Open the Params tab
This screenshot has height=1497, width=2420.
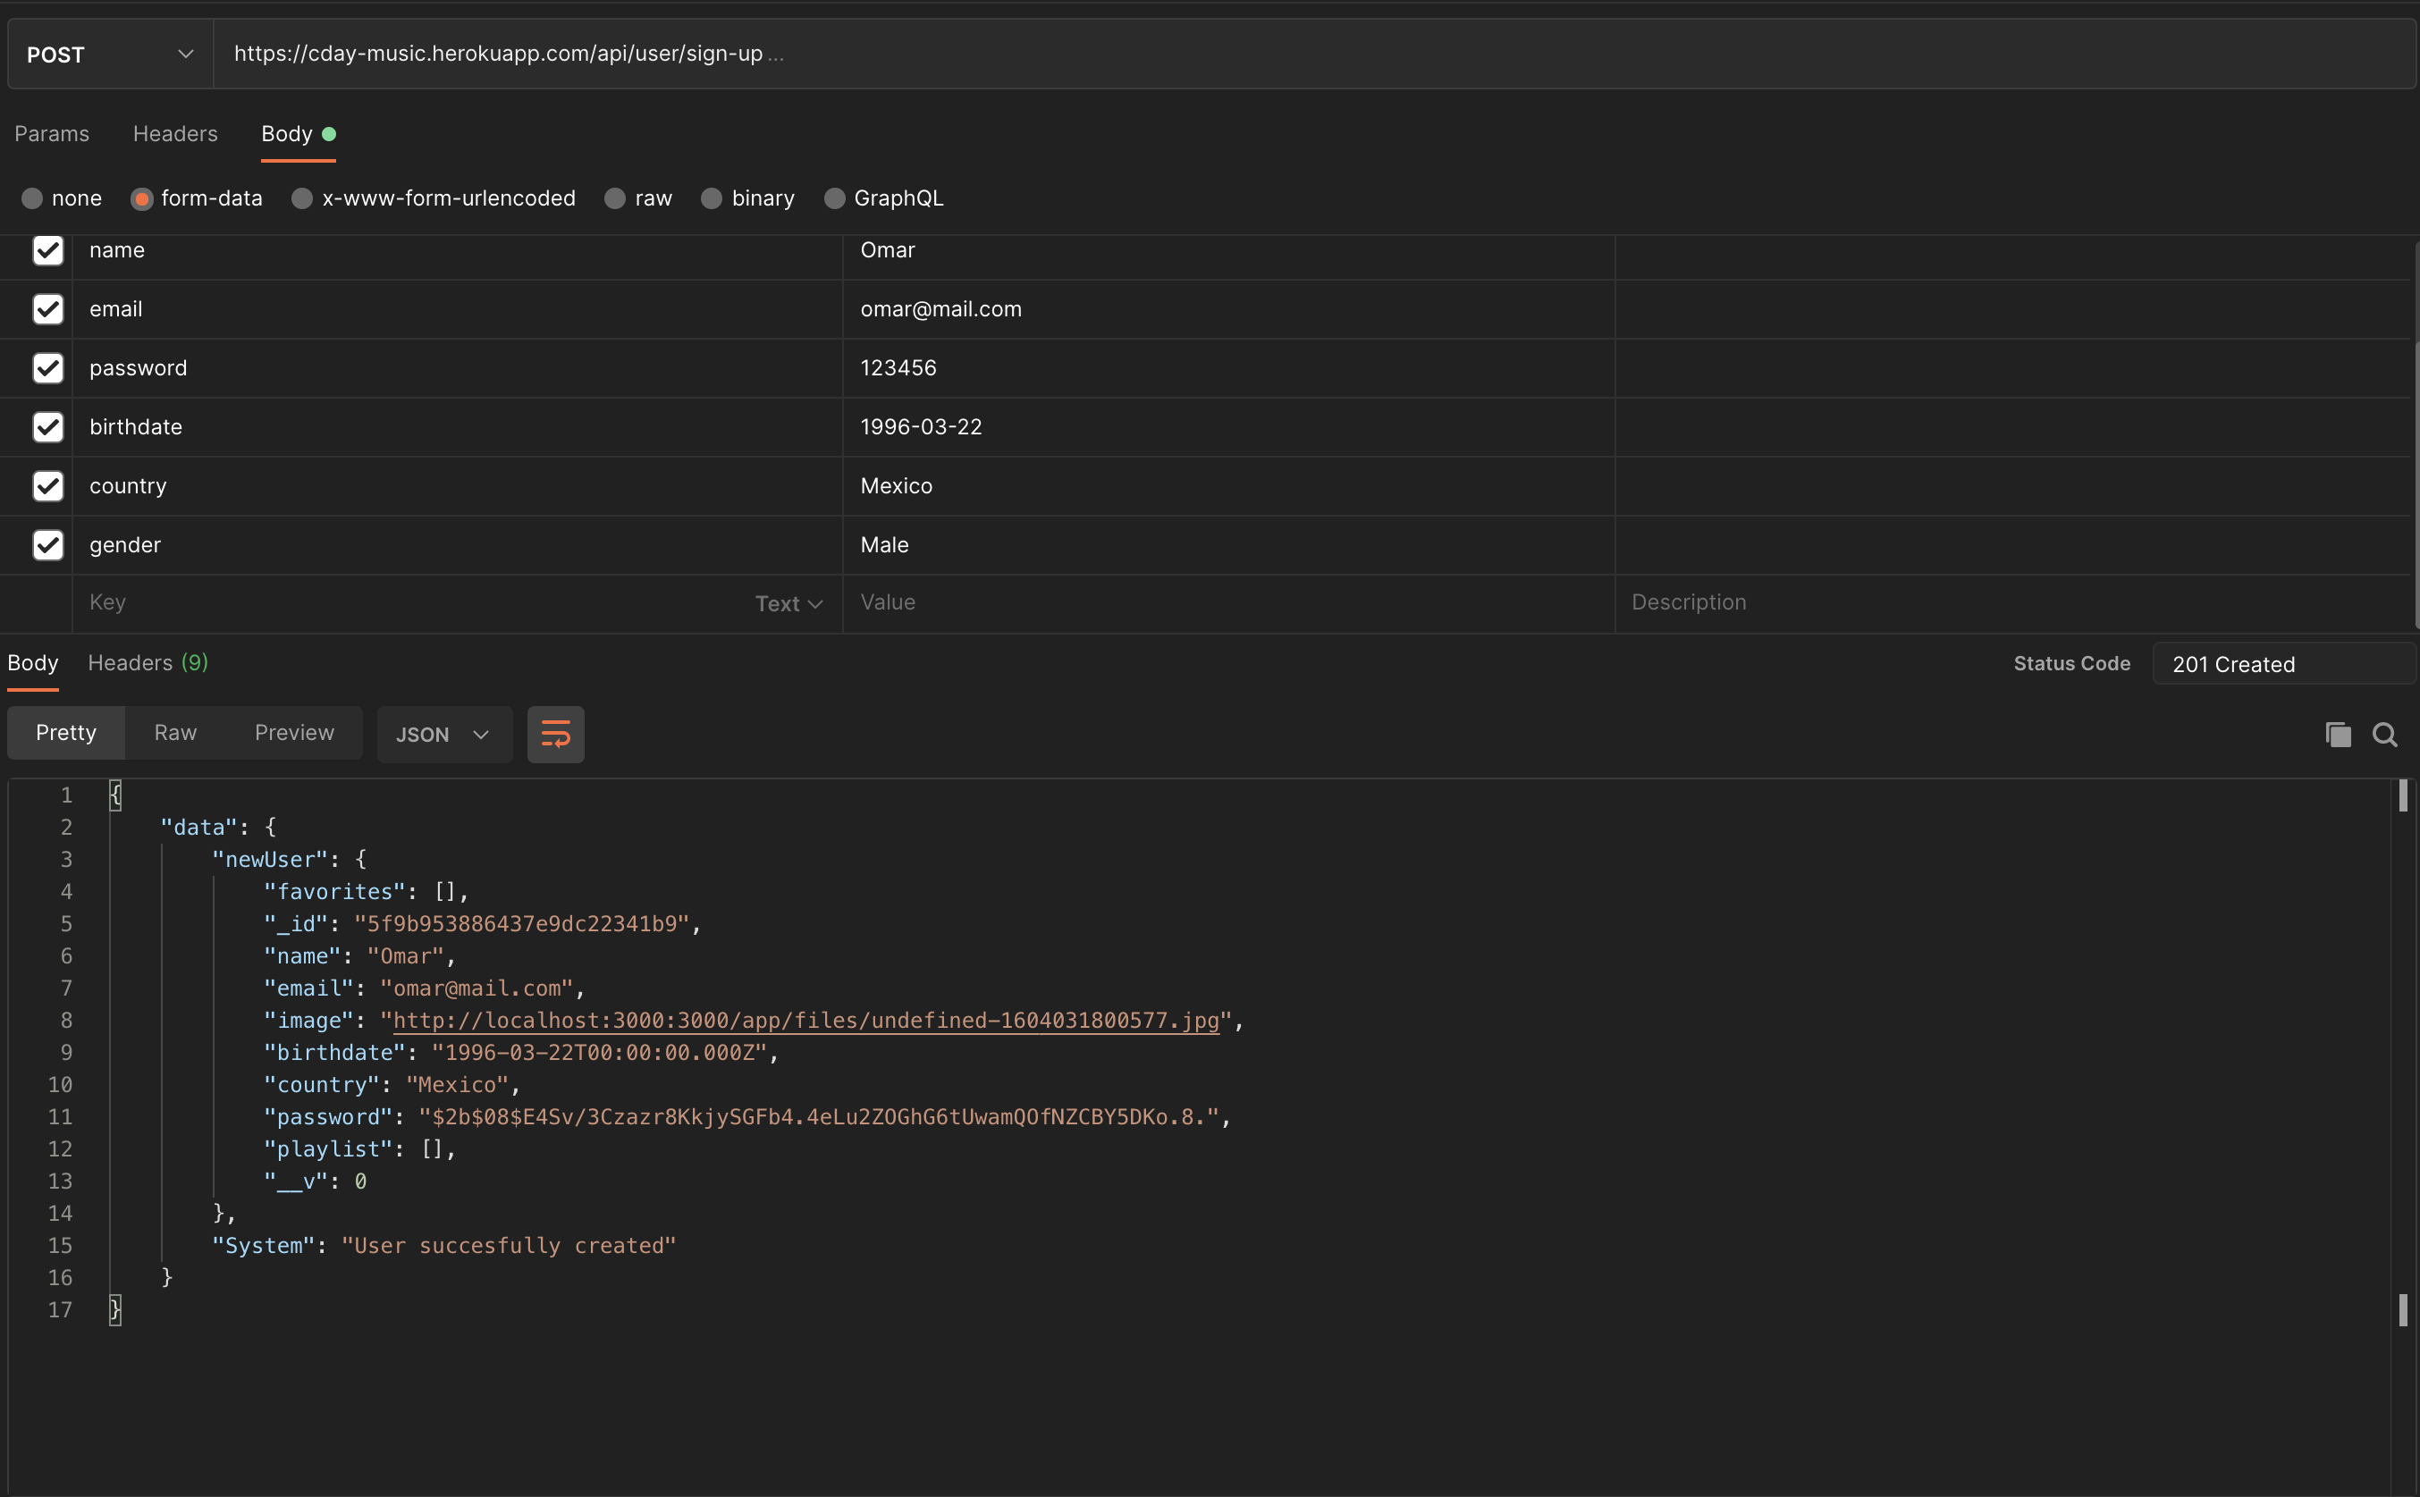click(52, 134)
